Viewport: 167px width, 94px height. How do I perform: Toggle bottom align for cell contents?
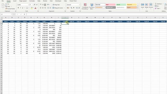point(45,5)
